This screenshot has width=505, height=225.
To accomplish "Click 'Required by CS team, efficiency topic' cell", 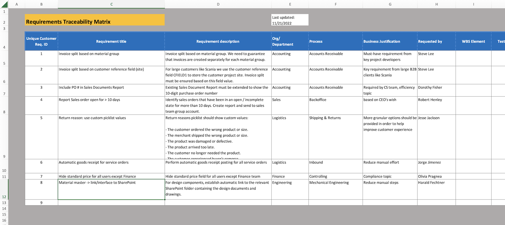I will click(x=390, y=90).
